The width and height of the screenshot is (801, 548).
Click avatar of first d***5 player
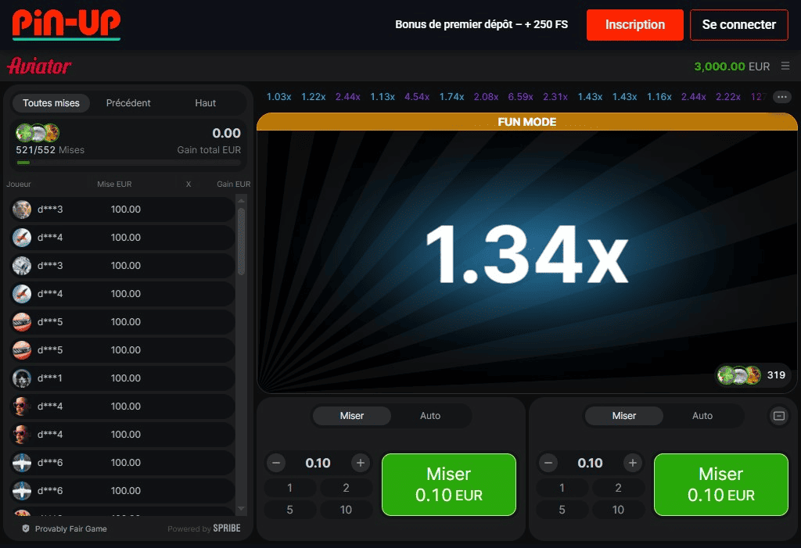(22, 322)
